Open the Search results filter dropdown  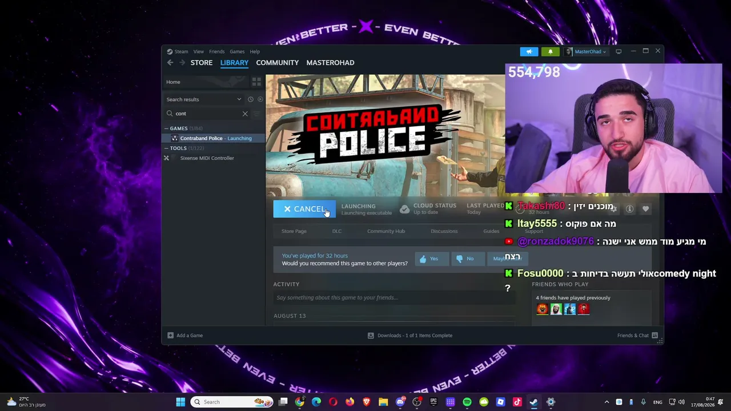pyautogui.click(x=204, y=99)
